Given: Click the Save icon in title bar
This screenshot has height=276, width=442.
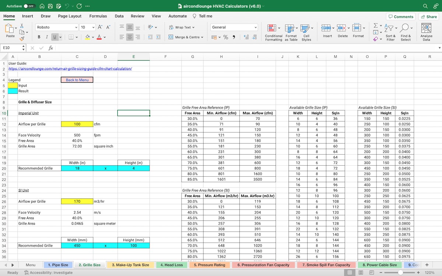Looking at the screenshot, I should coord(50,6).
